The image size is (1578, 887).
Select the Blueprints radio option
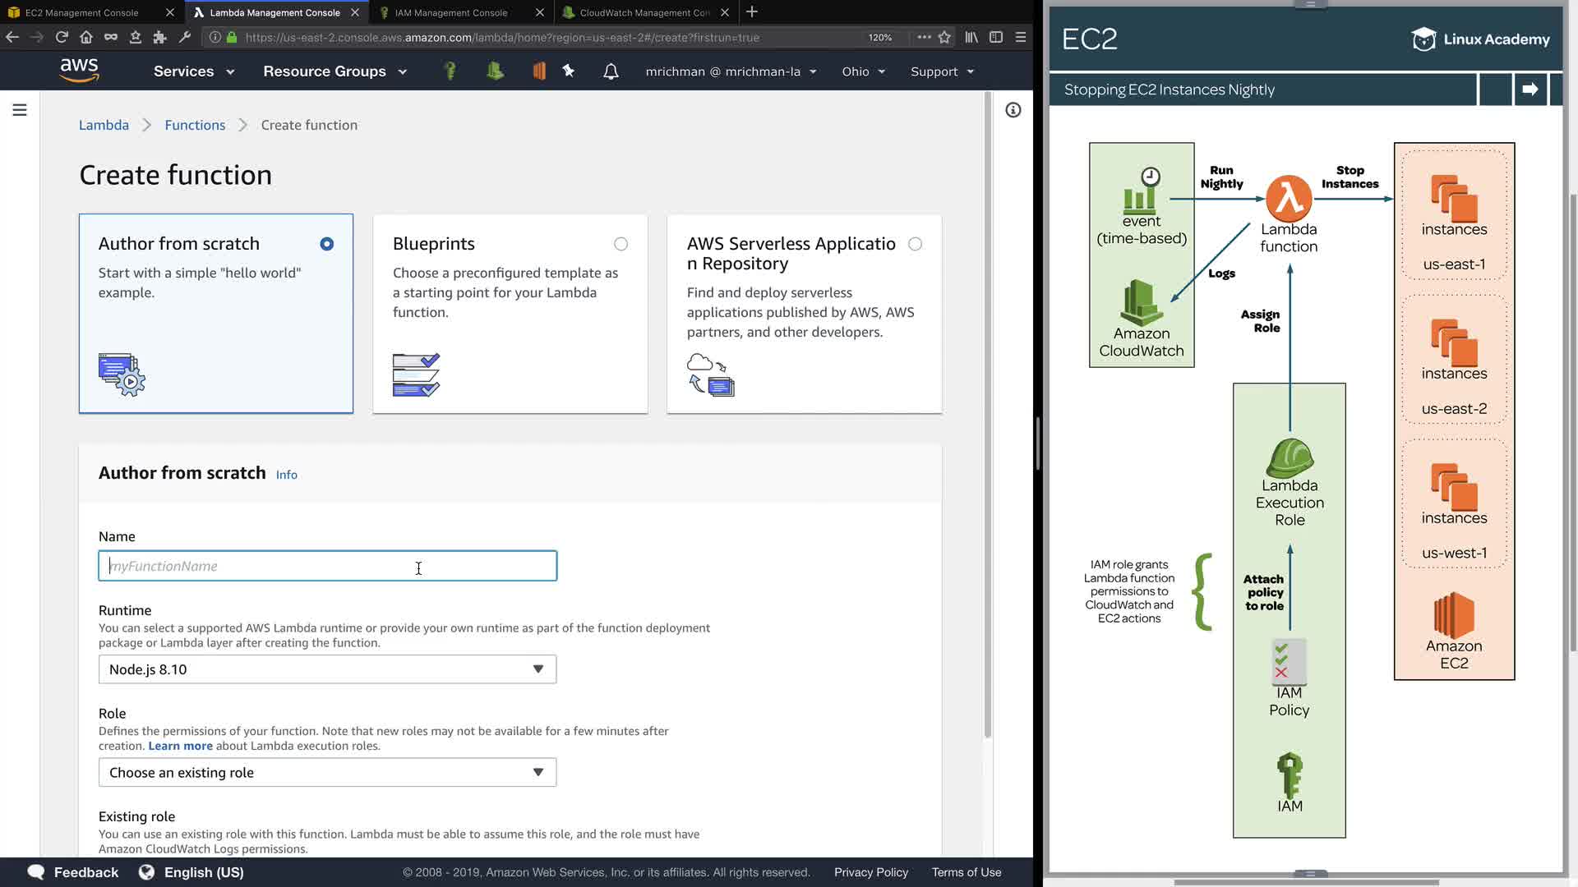coord(621,244)
